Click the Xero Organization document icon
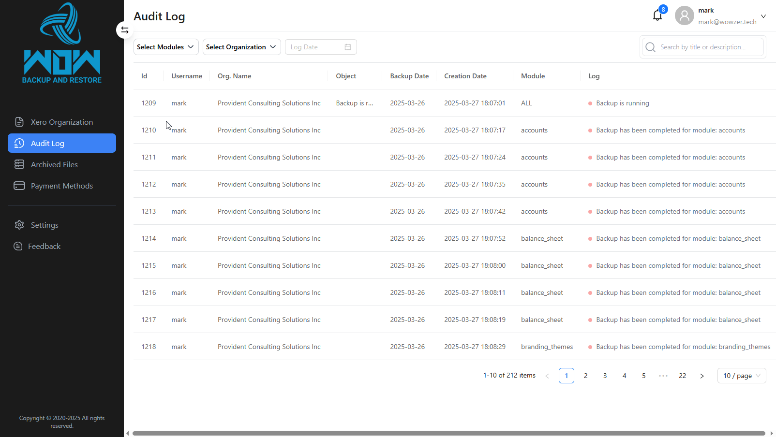 pyautogui.click(x=19, y=122)
